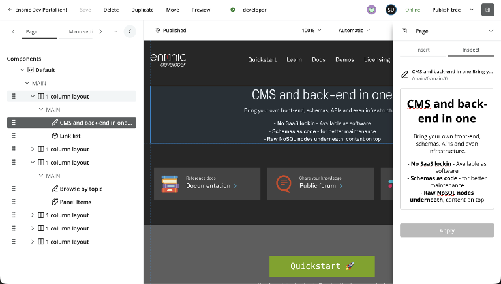Collapse MAIN region above Browse by topic
Screen dimensions: 501x284
coord(41,176)
